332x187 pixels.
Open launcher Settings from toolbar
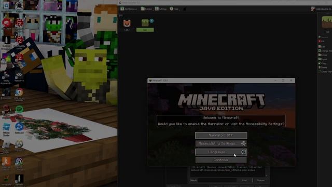(x=161, y=9)
